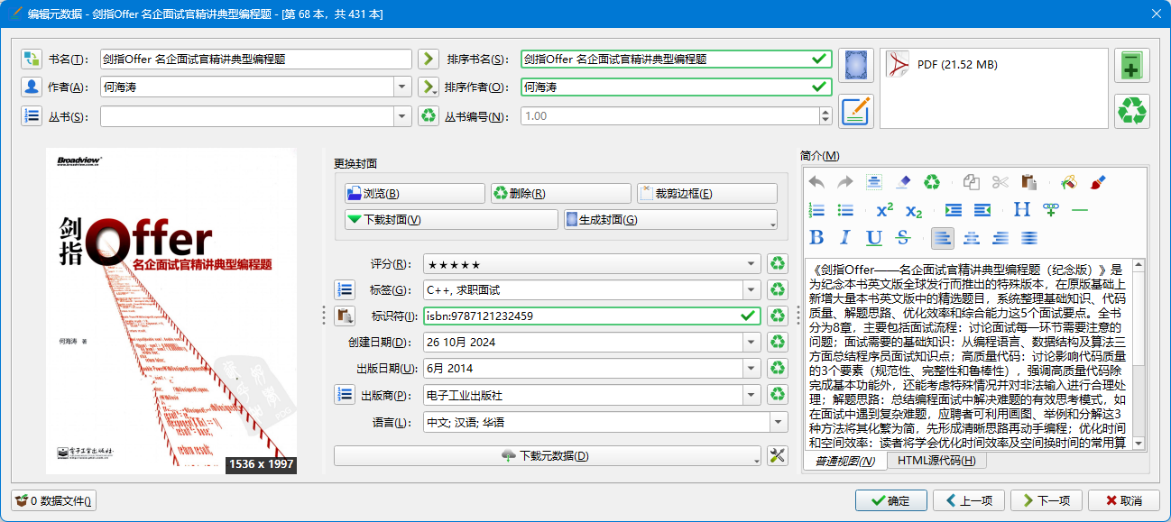This screenshot has height=522, width=1171.
Task: Switch to the 普通视图 tab
Action: (x=844, y=461)
